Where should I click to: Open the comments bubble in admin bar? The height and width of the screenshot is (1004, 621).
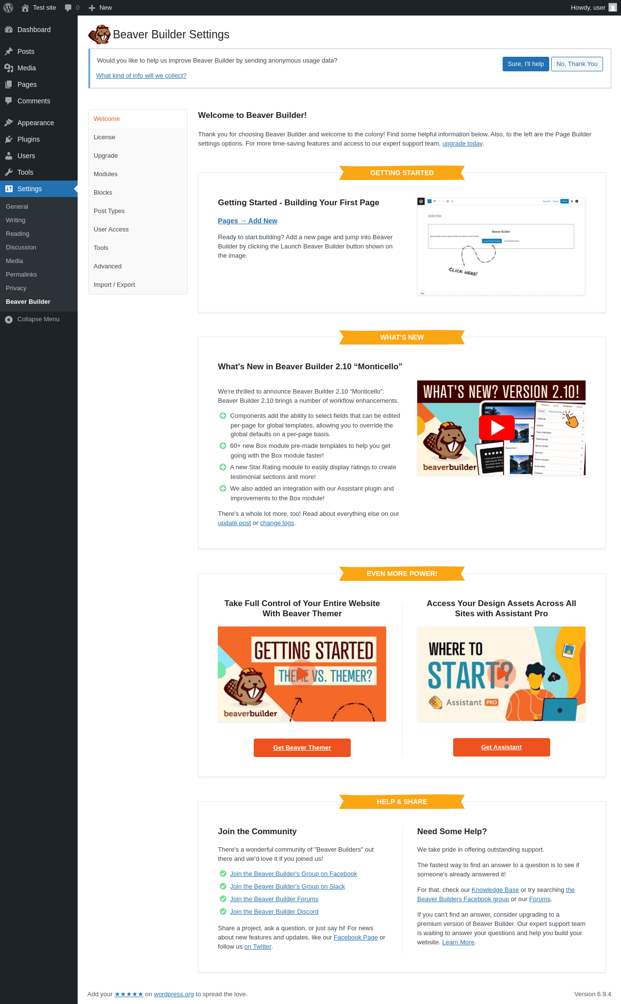(x=68, y=8)
